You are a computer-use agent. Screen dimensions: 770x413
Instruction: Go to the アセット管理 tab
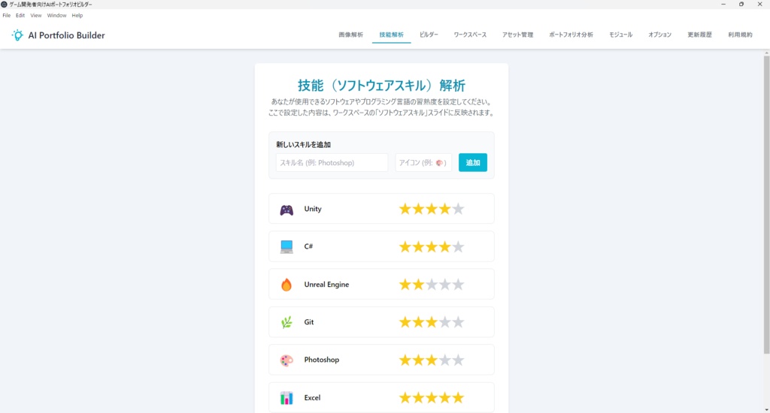[x=517, y=35]
